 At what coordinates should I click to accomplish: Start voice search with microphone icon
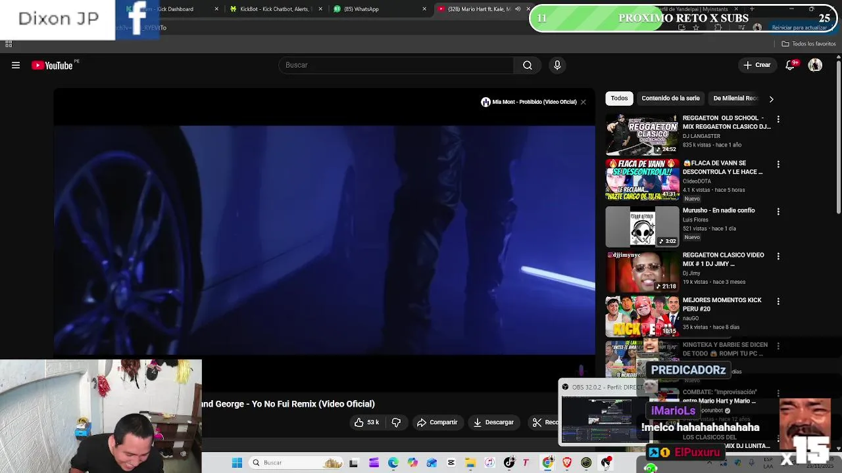click(x=557, y=65)
